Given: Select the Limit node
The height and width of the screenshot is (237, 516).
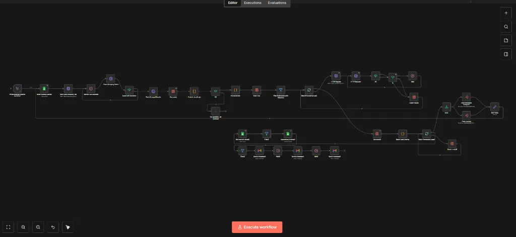Looking at the screenshot, I should 446,106.
